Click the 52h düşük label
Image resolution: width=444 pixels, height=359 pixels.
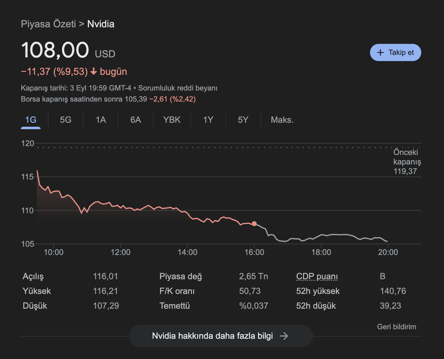316,306
